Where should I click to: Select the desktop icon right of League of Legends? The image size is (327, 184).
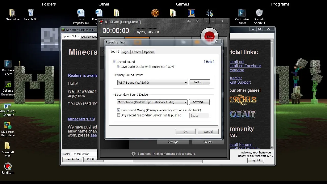[210, 13]
